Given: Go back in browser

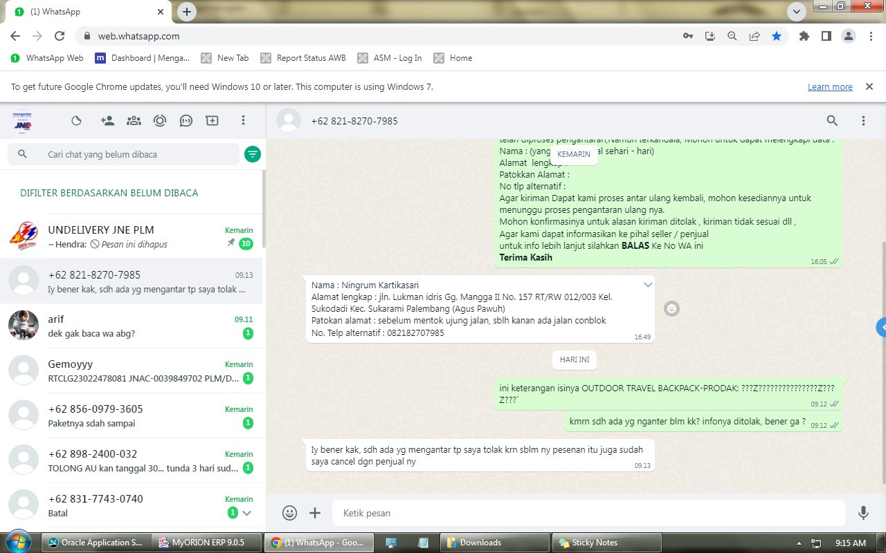Looking at the screenshot, I should [15, 36].
